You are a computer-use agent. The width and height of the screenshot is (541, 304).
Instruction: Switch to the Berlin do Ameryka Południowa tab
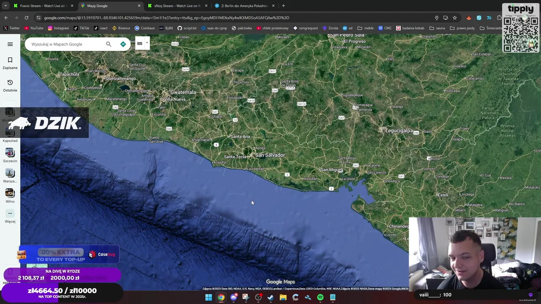[x=244, y=5]
